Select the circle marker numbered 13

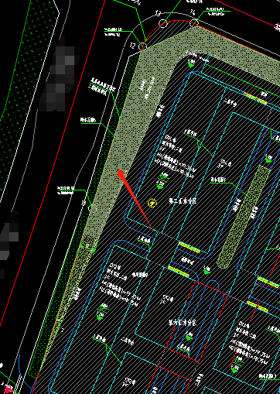163,23
